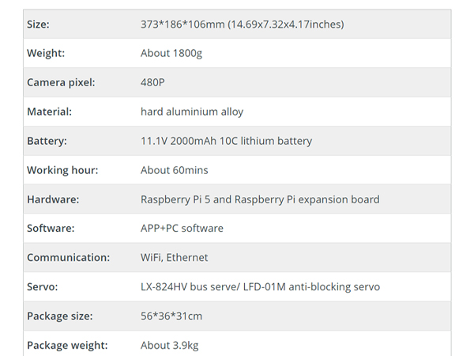Click the "Battery:" label
Image resolution: width=474 pixels, height=356 pixels.
47,141
